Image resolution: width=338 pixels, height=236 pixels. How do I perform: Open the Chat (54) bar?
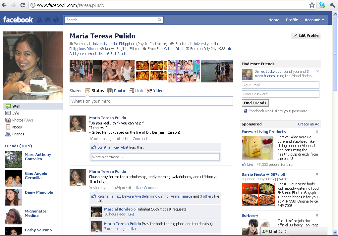point(294,231)
